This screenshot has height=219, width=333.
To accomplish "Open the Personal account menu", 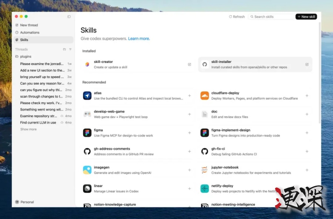I will (25, 202).
